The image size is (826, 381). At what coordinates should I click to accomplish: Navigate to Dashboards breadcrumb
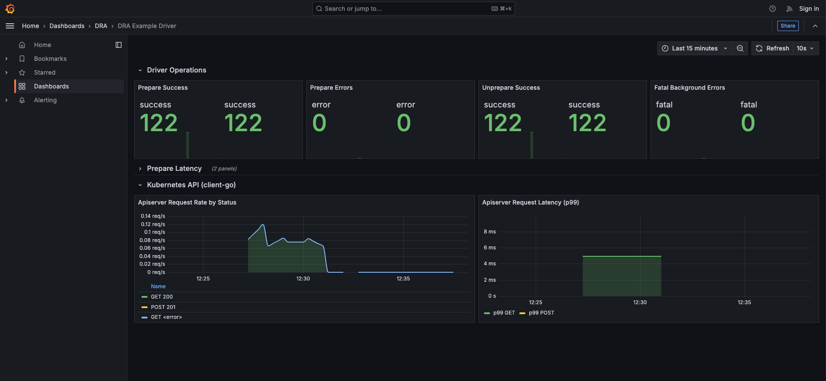(x=67, y=26)
